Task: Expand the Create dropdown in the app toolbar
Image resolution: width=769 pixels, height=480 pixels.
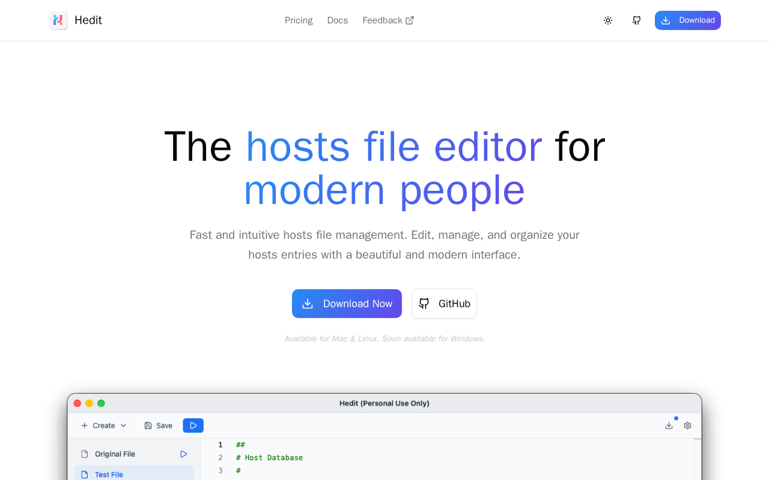Action: click(104, 425)
